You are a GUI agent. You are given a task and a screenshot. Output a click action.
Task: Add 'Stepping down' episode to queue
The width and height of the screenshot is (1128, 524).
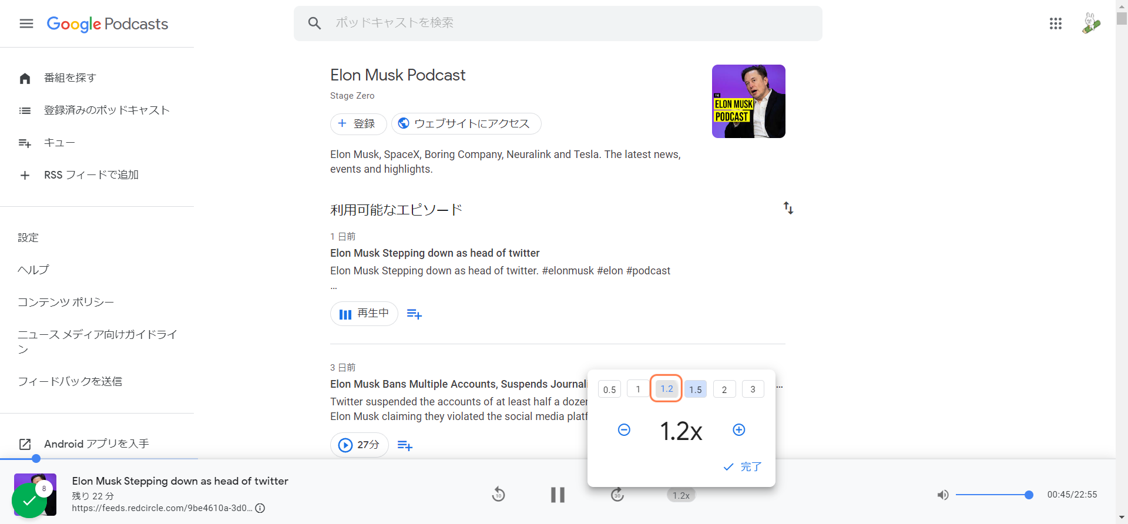click(x=414, y=314)
